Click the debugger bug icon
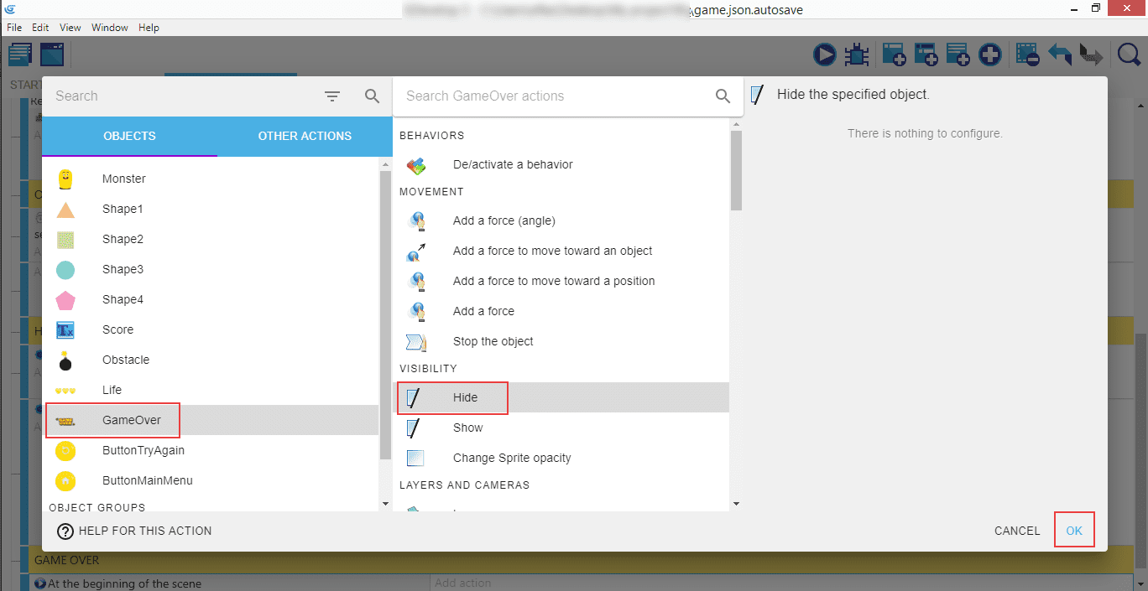This screenshot has height=591, width=1148. [857, 55]
